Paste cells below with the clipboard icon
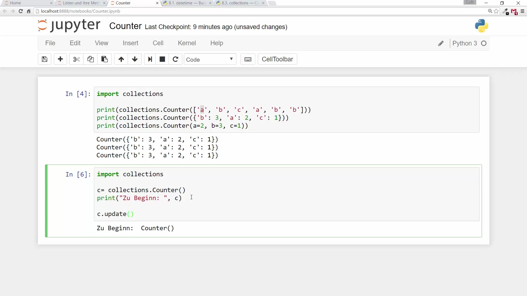Image resolution: width=527 pixels, height=296 pixels. pos(104,59)
